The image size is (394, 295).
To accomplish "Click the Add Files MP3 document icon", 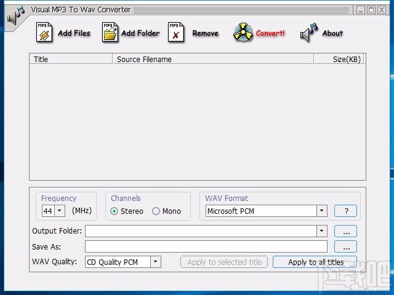I will pyautogui.click(x=44, y=32).
